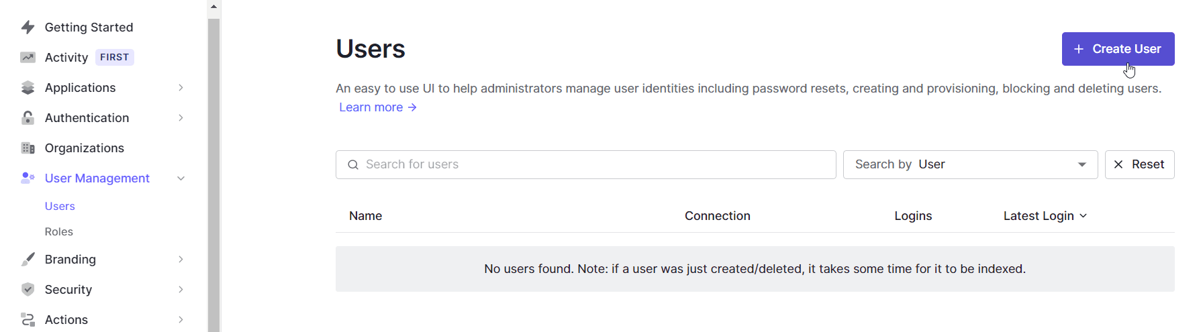Click the plus icon on Create User
Screen dimensions: 1203x332
1079,49
